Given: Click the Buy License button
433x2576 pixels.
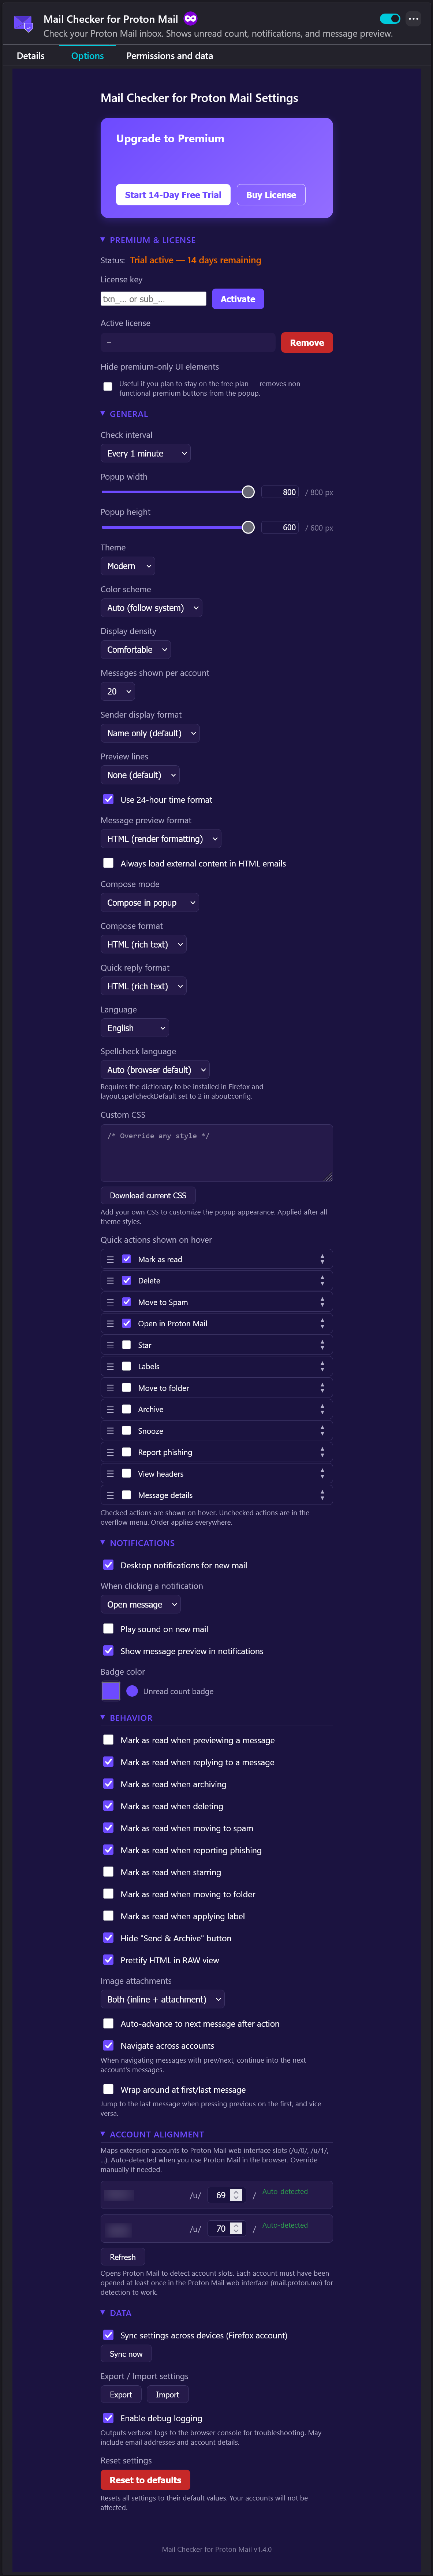Looking at the screenshot, I should click(271, 195).
